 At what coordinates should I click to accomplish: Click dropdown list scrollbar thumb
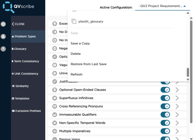(188, 73)
